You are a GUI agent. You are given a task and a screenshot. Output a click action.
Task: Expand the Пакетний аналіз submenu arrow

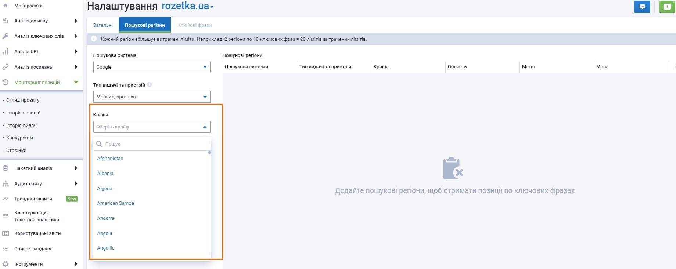tap(76, 168)
